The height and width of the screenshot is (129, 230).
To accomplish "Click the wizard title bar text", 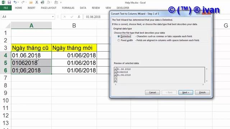I will pyautogui.click(x=135, y=14).
